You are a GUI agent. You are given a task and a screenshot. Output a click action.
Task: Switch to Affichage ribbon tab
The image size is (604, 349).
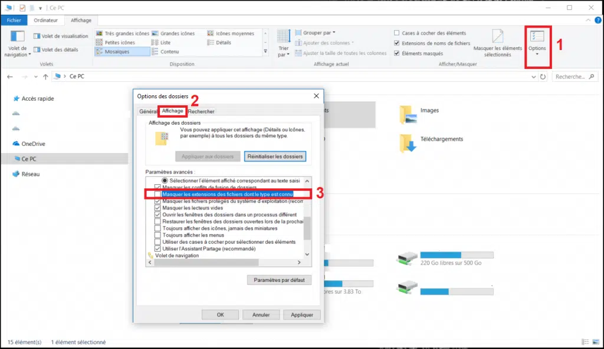[81, 21]
